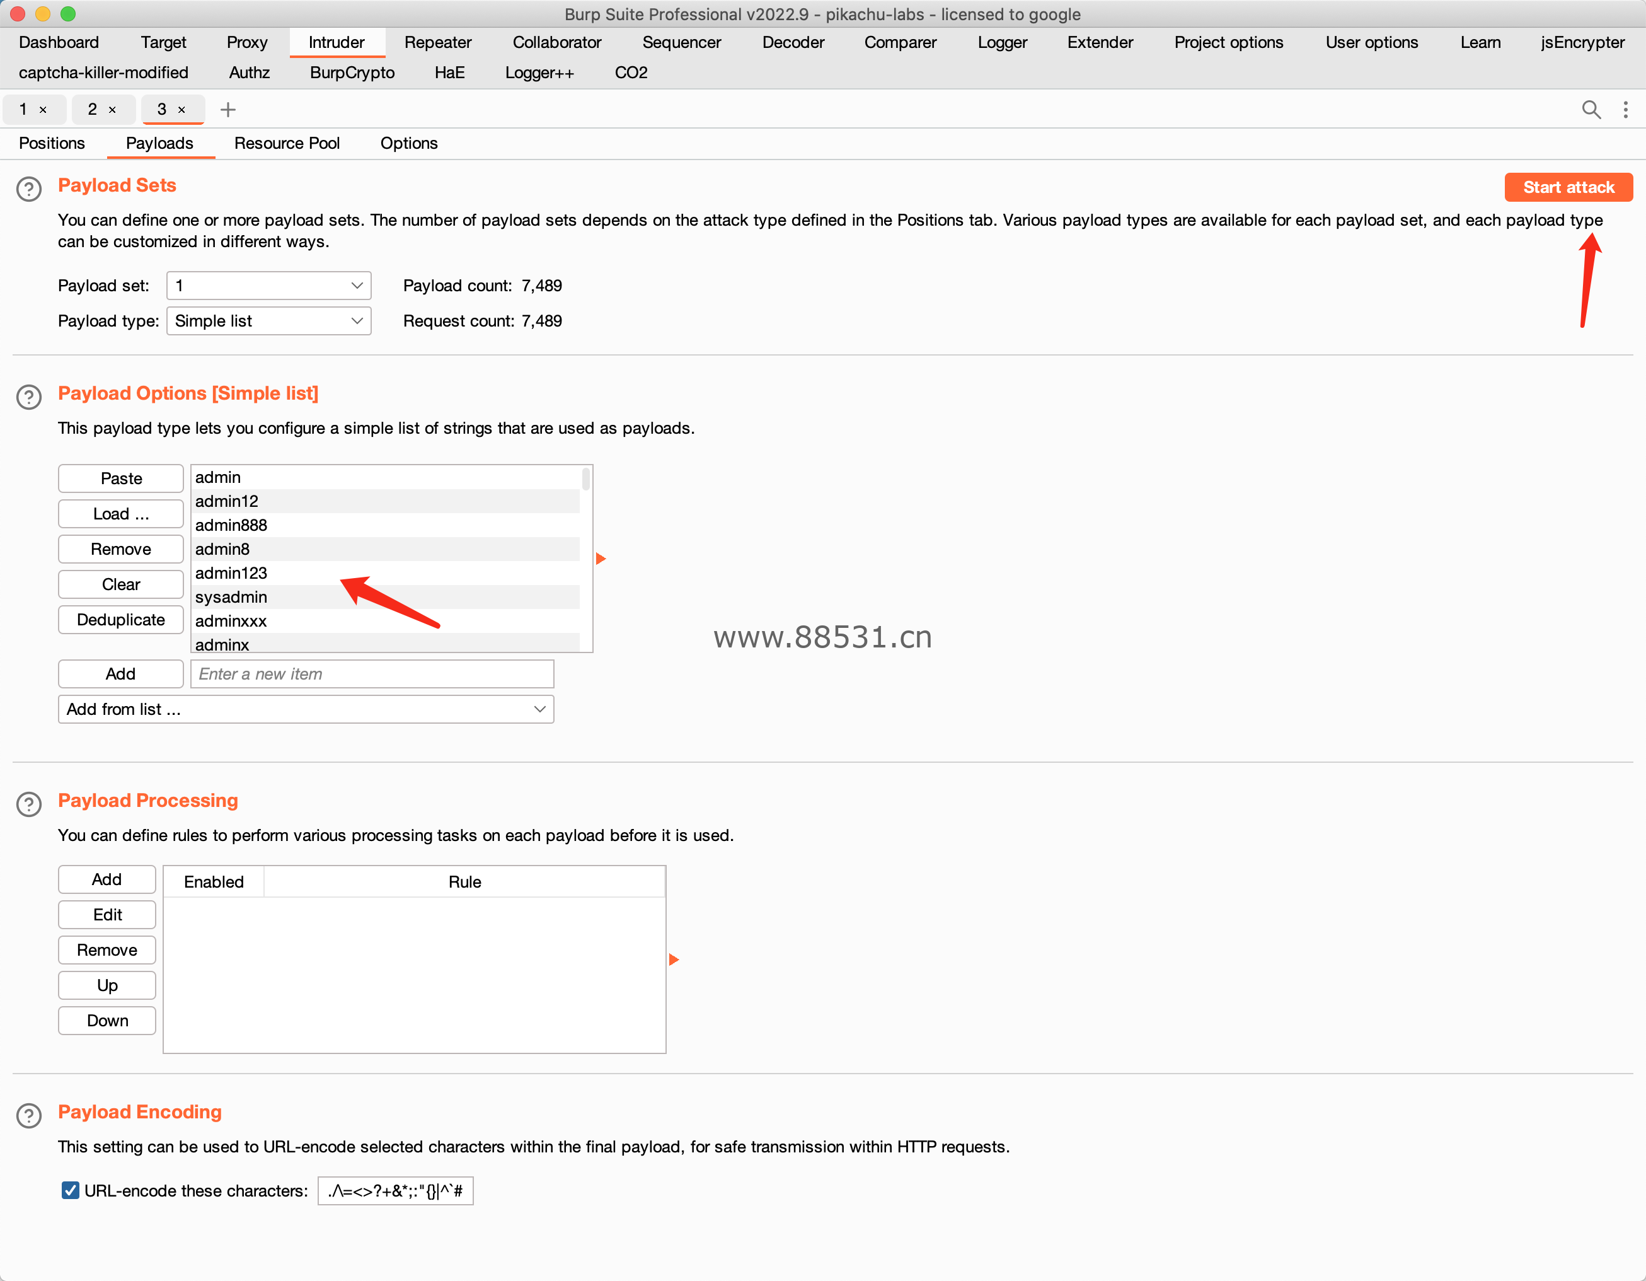Close Intruder tab 3
This screenshot has width=1646, height=1281.
[x=181, y=110]
